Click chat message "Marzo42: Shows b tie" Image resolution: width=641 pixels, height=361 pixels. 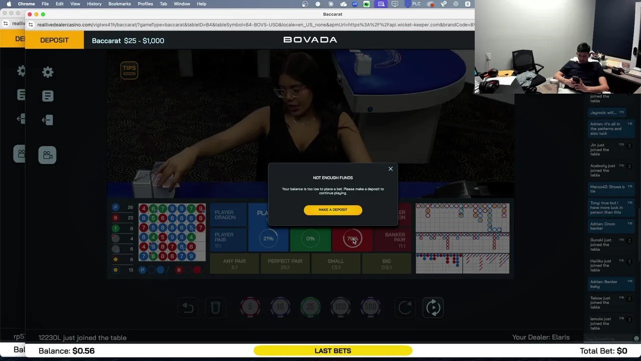pos(610,189)
